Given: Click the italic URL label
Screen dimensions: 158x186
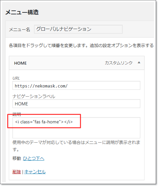Looking at the screenshot, I should (16, 78).
